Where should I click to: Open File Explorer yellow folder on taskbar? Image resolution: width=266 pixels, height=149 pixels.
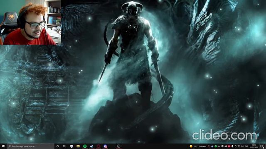click(78, 146)
